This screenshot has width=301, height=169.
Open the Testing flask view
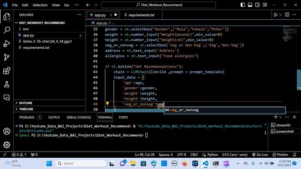point(7,84)
